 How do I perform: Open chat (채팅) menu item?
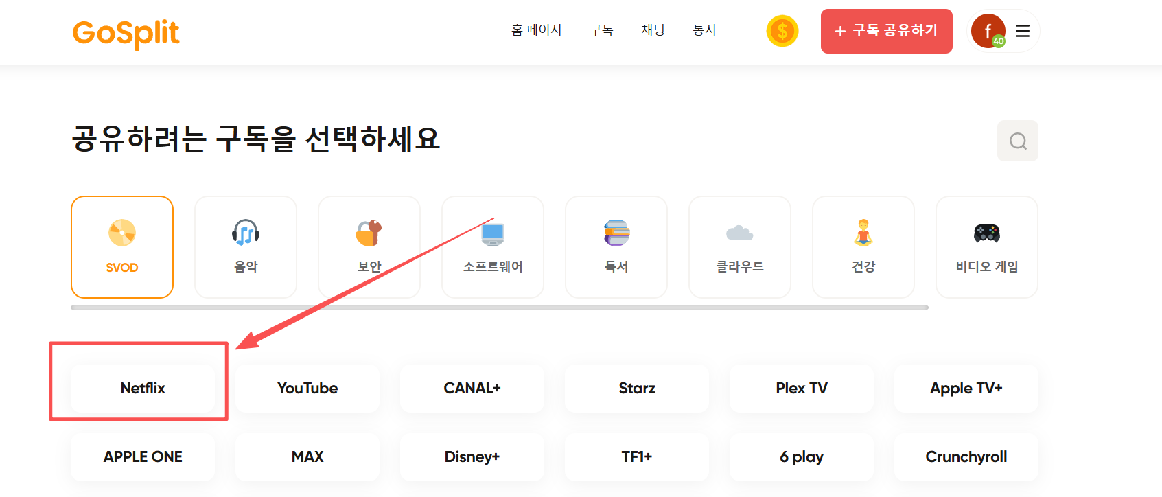click(653, 30)
